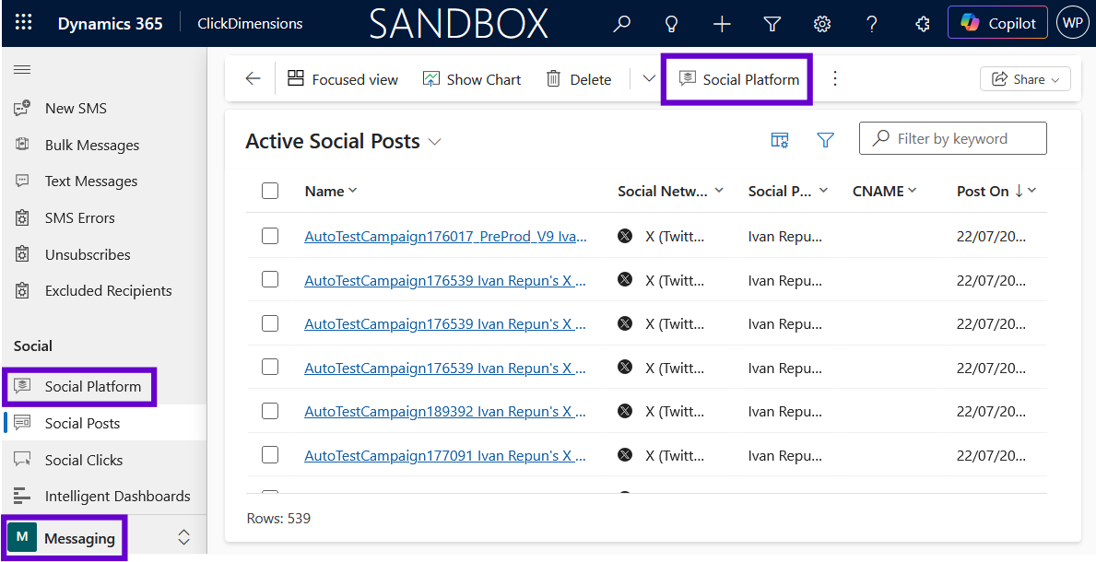Click the ClickDimensions app name
This screenshot has height=562, width=1096.
[250, 23]
